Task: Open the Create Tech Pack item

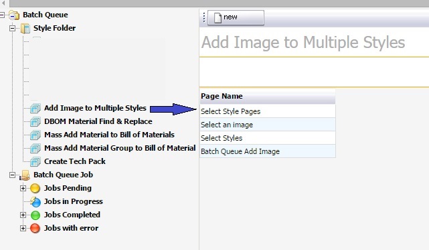Action: 75,161
